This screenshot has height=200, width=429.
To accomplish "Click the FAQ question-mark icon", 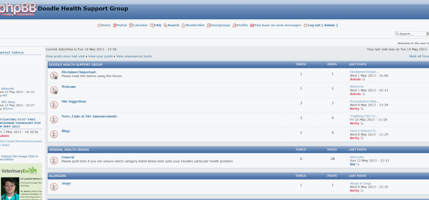I will point(152,25).
